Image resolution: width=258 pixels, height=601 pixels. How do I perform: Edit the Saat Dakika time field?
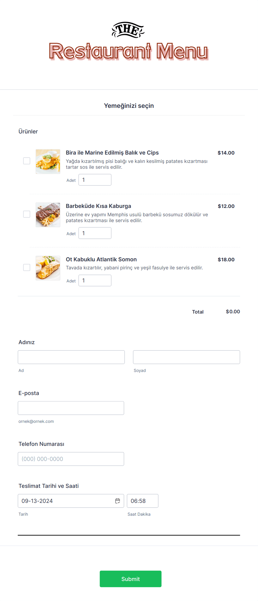[x=143, y=501]
